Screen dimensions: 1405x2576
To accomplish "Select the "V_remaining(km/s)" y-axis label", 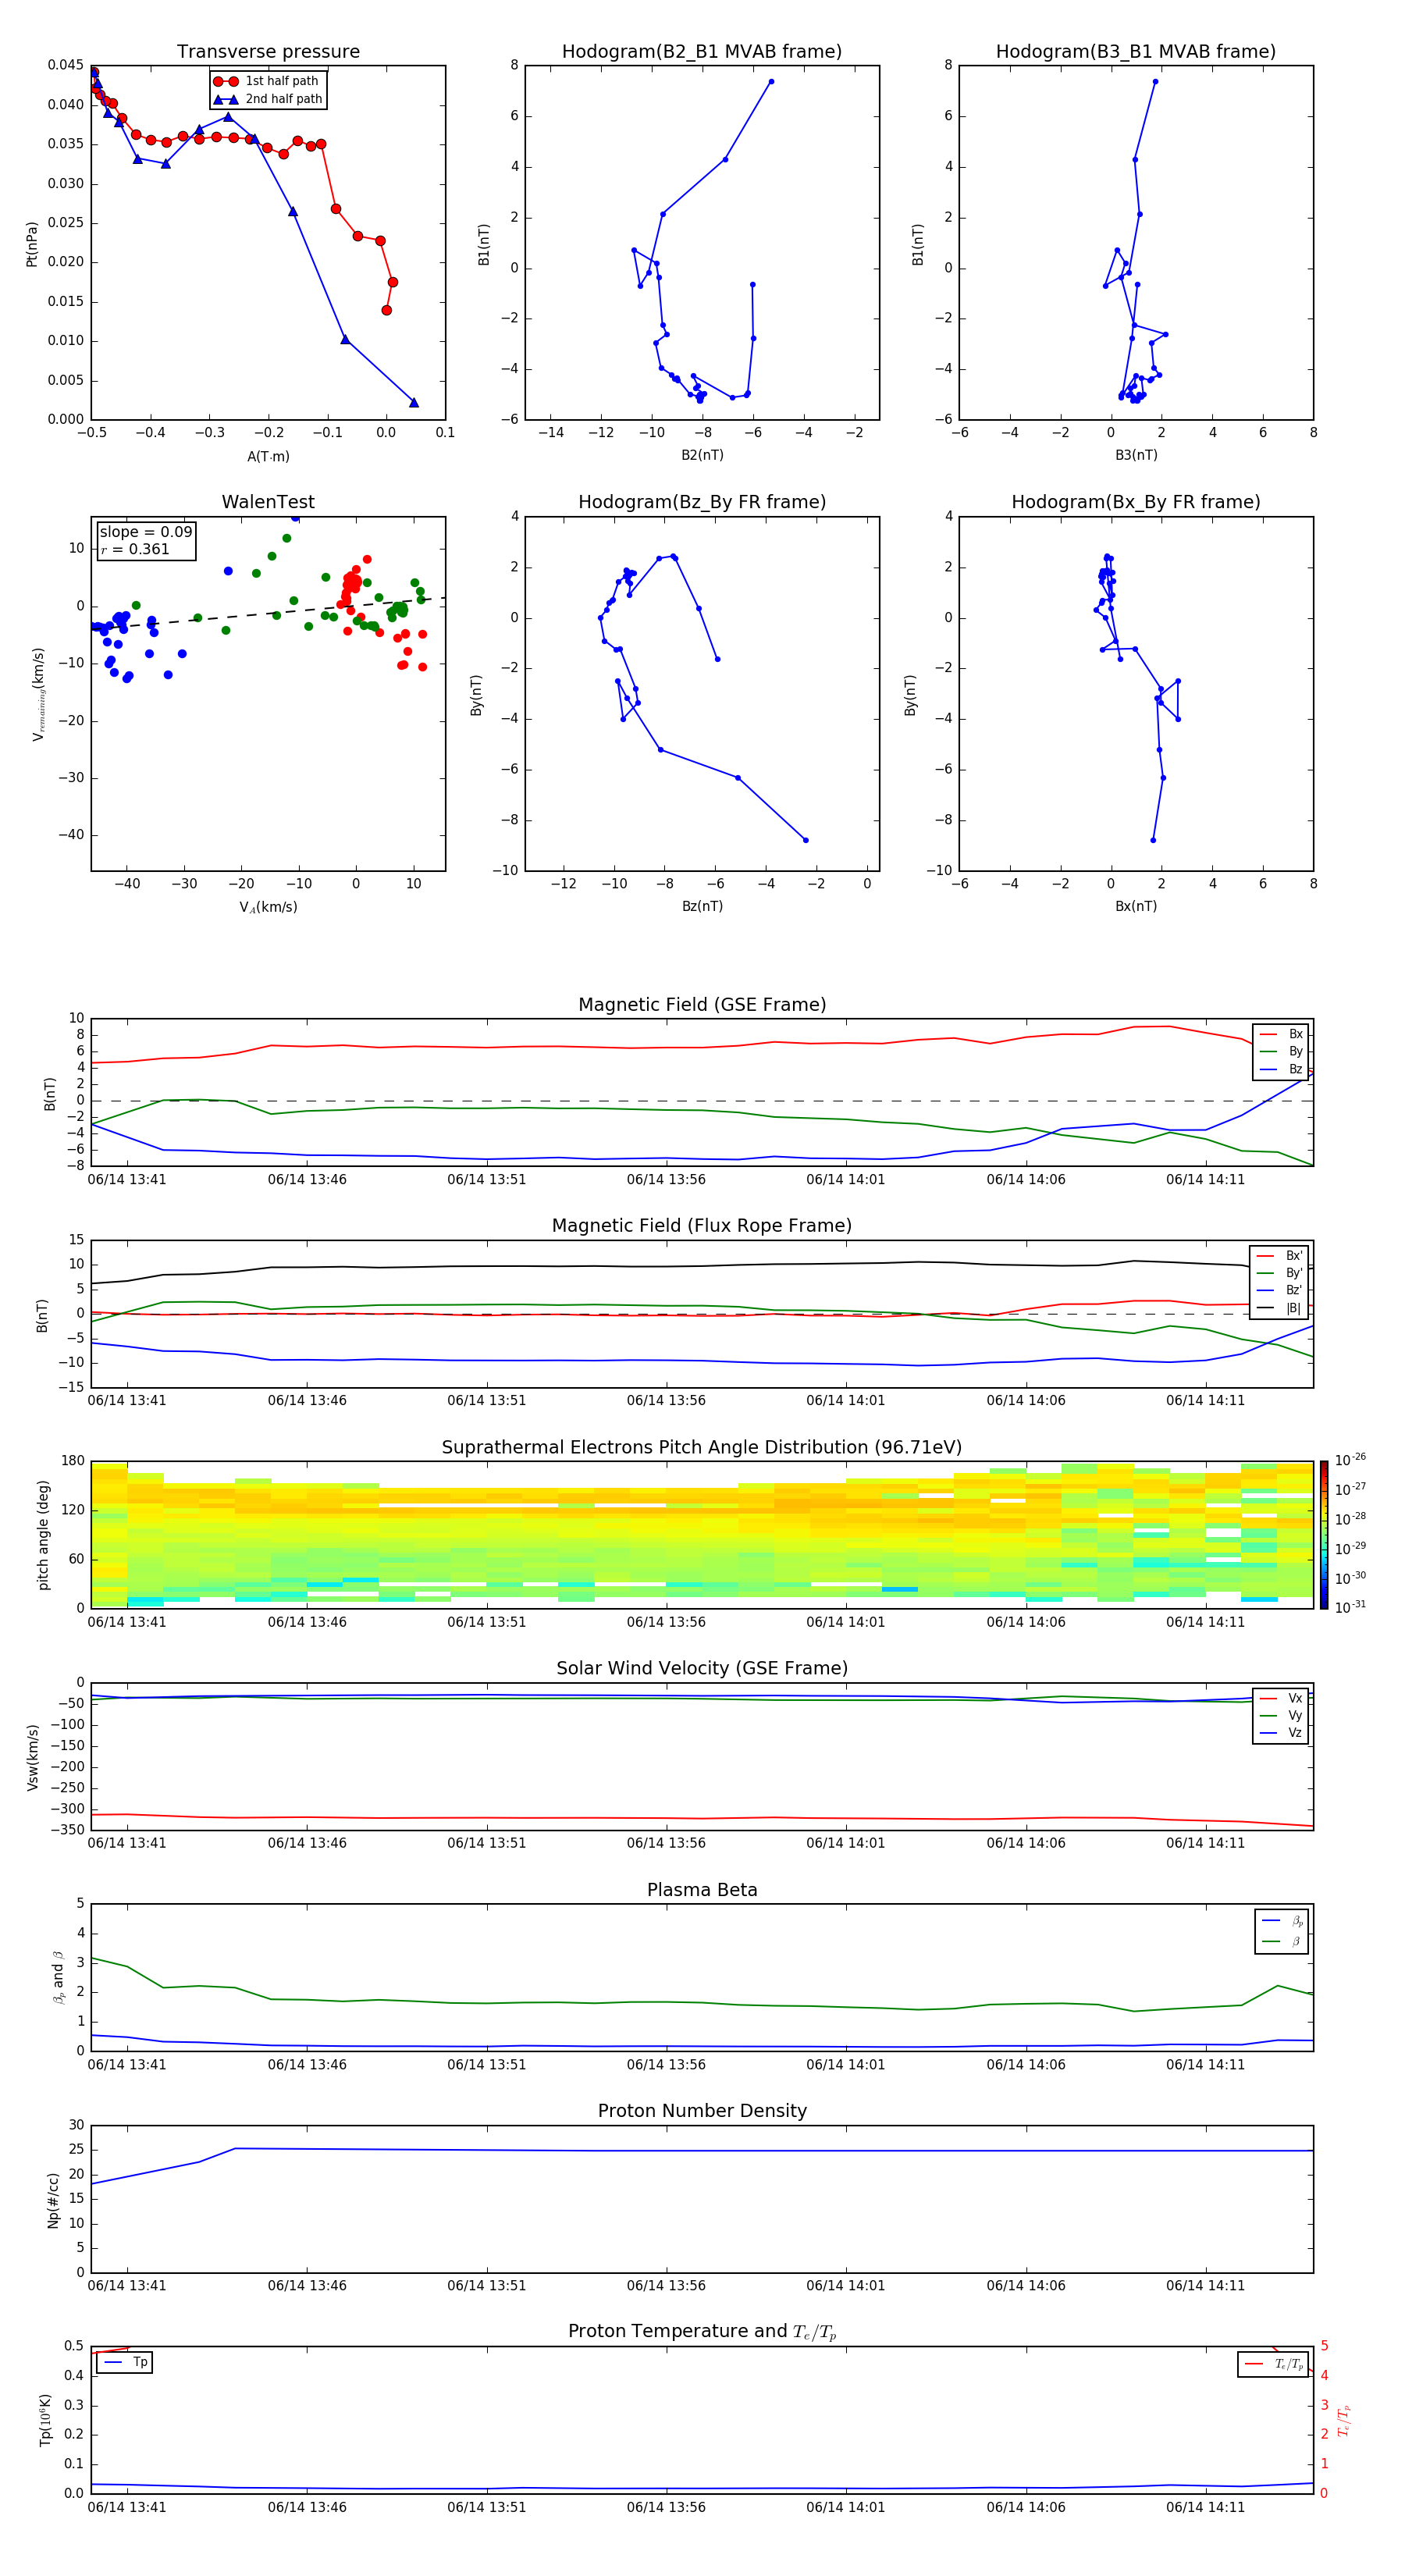I will tap(39, 694).
